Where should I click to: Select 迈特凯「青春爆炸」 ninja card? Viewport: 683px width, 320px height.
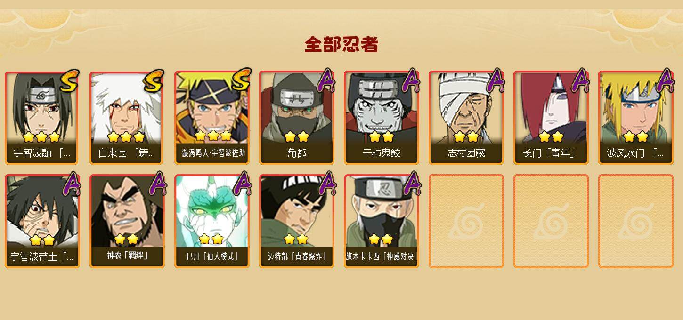297,221
